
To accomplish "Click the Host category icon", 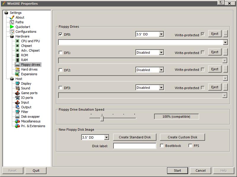I will click(12, 79).
